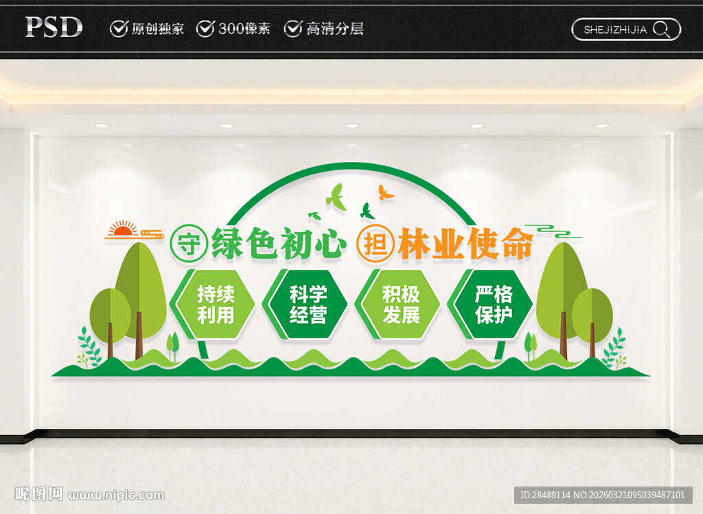Enable the 高清分层 checkmark option

click(x=295, y=29)
